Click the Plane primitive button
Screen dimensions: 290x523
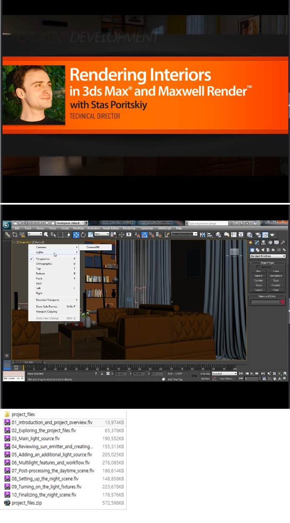(276, 290)
